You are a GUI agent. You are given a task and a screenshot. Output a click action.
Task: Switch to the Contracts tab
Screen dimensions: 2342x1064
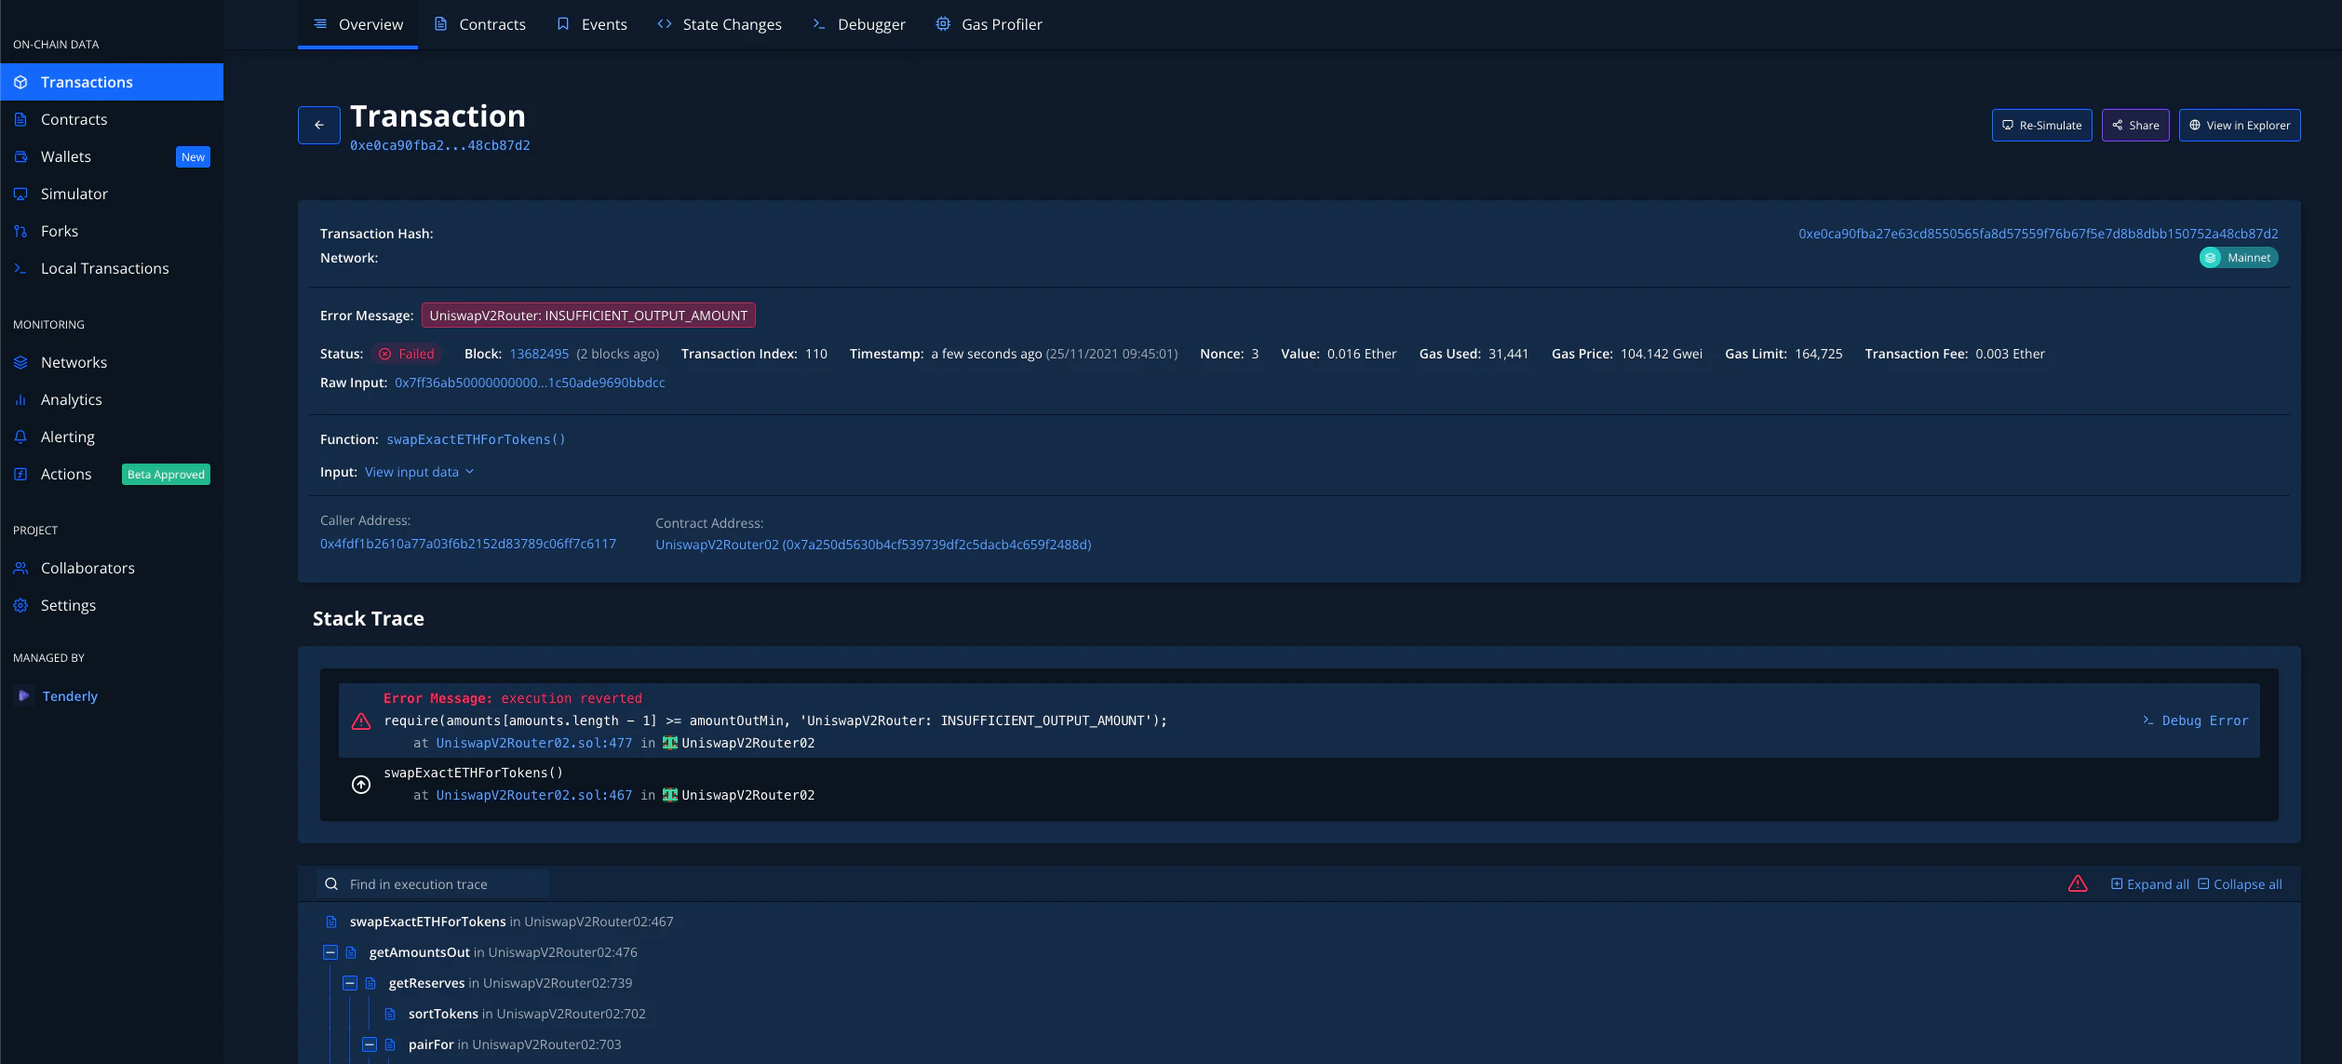(x=479, y=24)
